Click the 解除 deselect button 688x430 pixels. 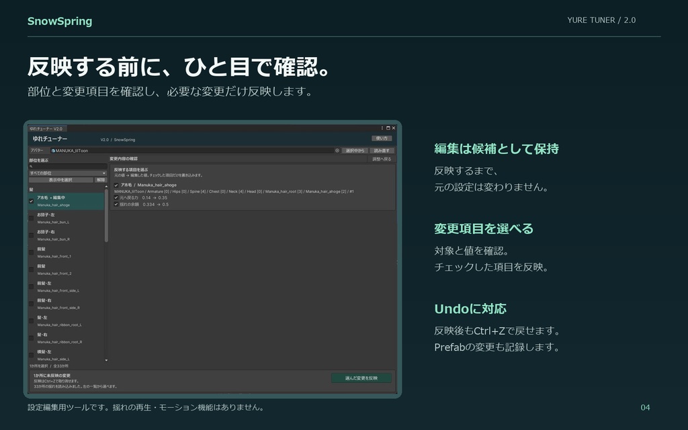pyautogui.click(x=101, y=180)
